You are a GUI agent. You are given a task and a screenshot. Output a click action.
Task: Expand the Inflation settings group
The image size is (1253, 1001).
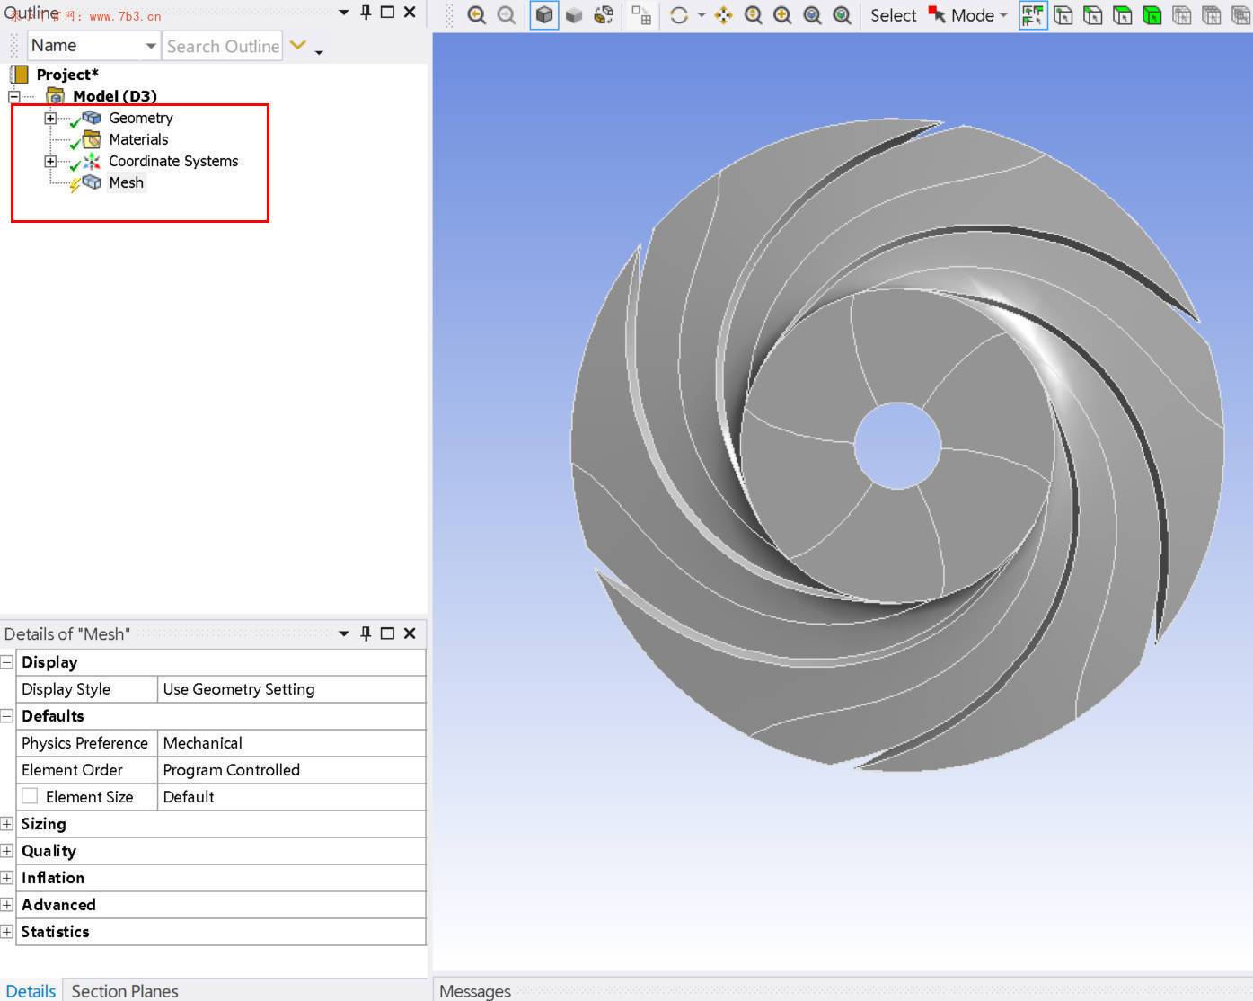(x=7, y=878)
